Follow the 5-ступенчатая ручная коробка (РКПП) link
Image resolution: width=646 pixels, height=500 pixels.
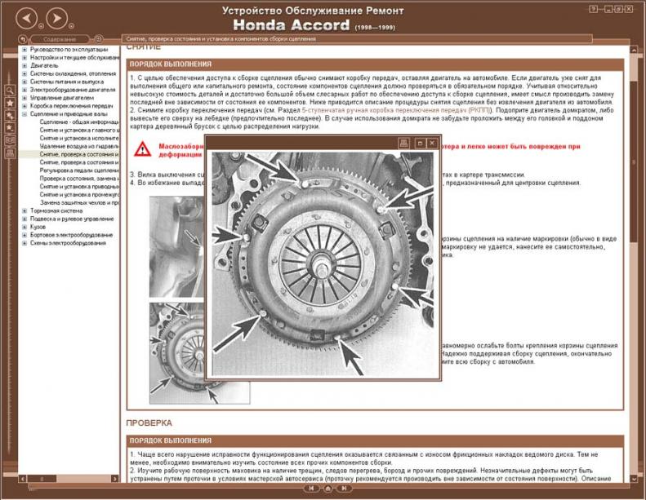pos(396,110)
